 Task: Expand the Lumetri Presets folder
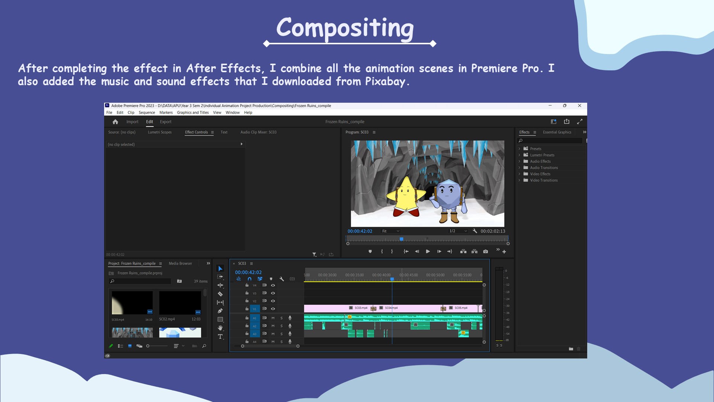point(520,155)
